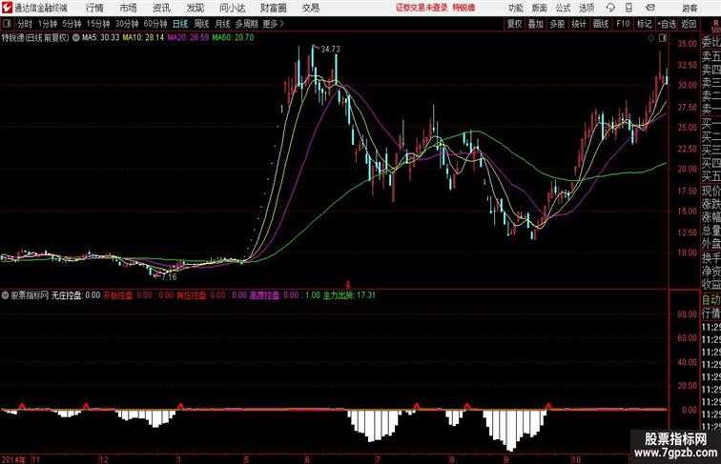Switch to the 5分钟 period
This screenshot has width=721, height=464.
72,24
